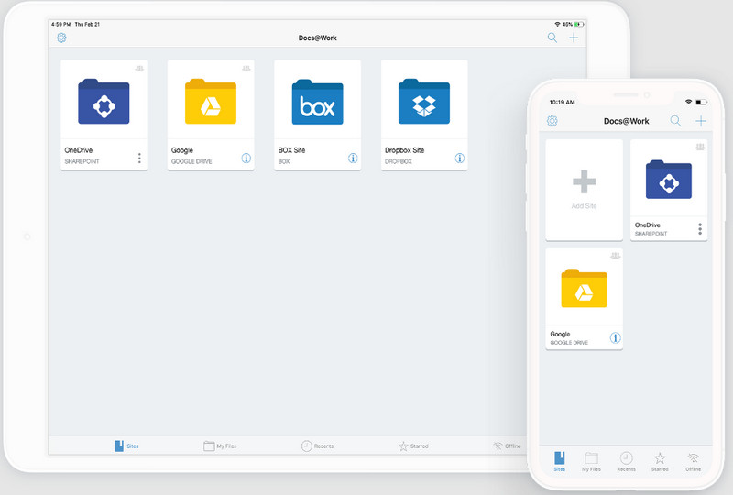This screenshot has width=733, height=495.
Task: Open the Dropbox Site folder on iPad
Action: [x=423, y=101]
